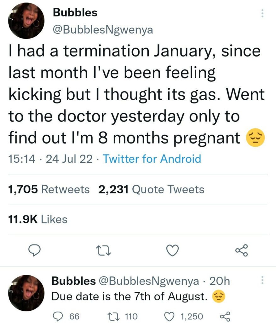Click the Bubbles display name at top
Viewport: 276px width, 323px height.
pos(75,13)
